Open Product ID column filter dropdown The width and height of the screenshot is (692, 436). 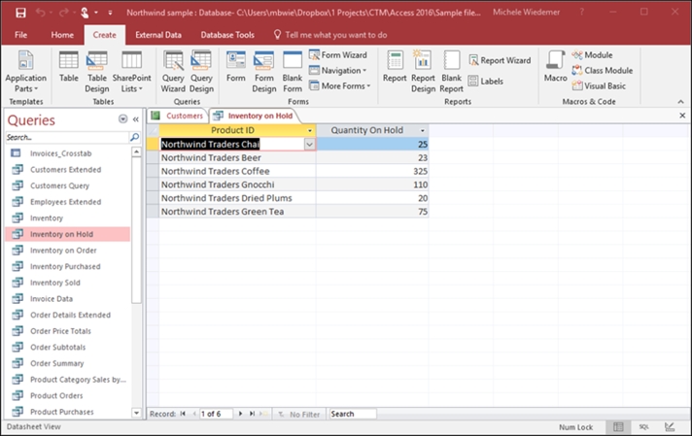pos(310,130)
